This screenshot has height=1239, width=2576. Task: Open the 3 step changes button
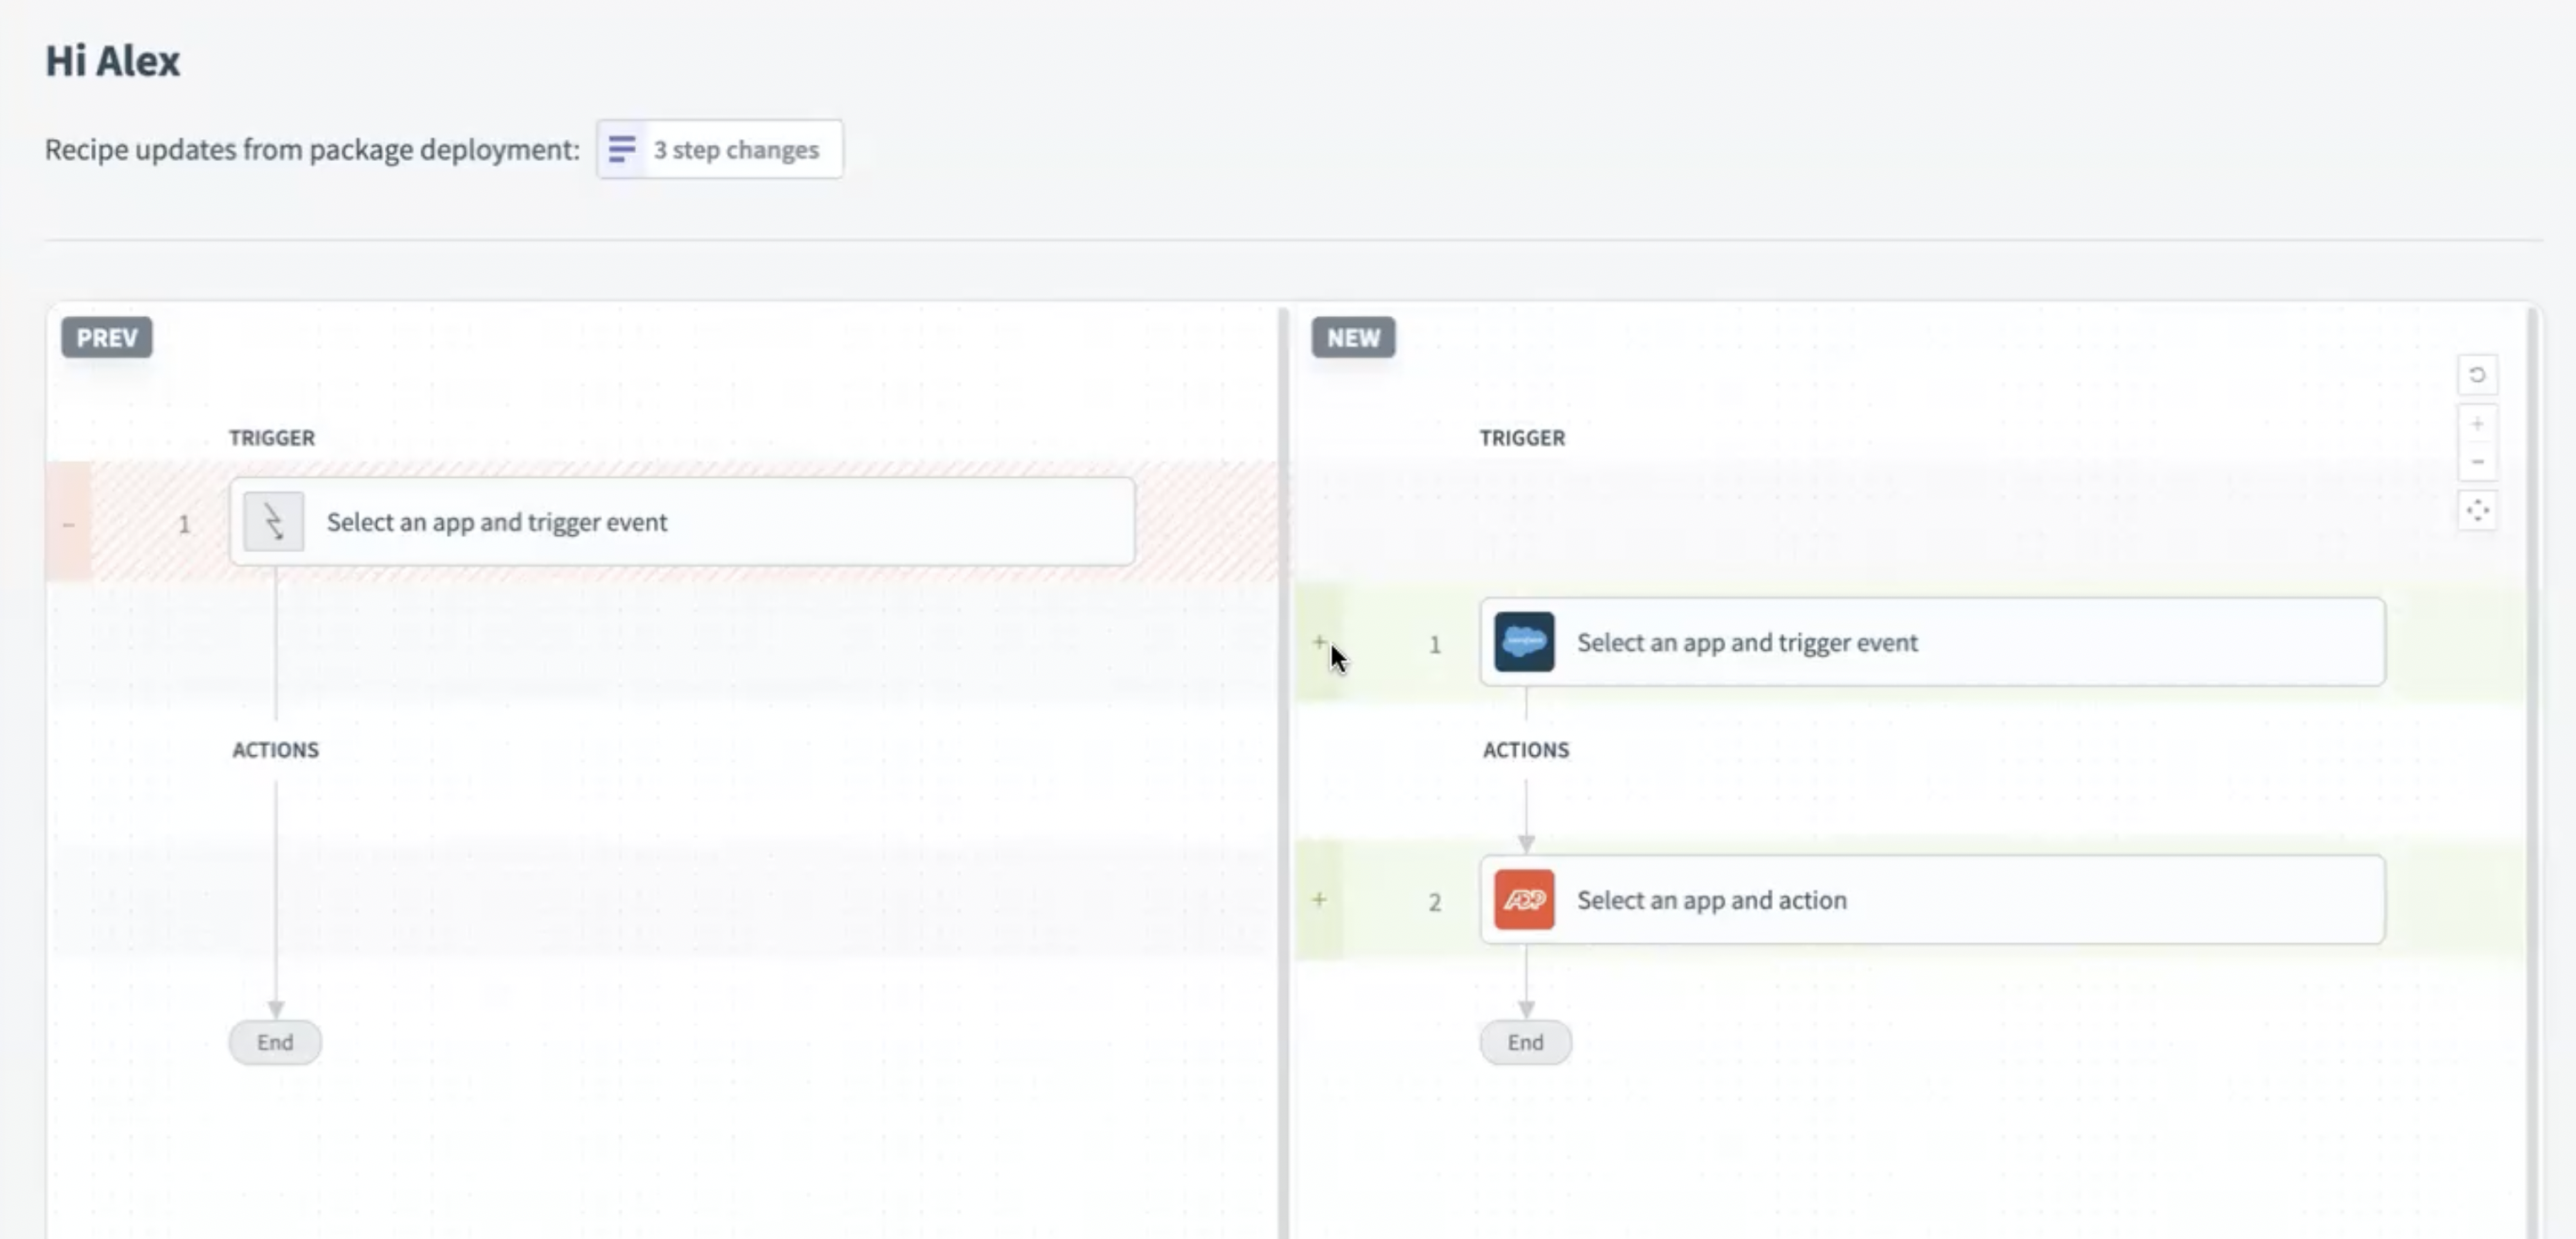pos(736,150)
